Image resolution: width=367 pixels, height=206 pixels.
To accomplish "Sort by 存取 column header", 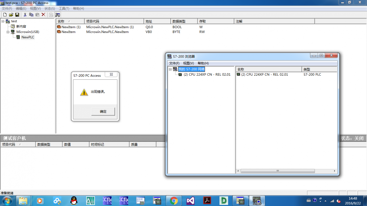I will tap(216, 21).
